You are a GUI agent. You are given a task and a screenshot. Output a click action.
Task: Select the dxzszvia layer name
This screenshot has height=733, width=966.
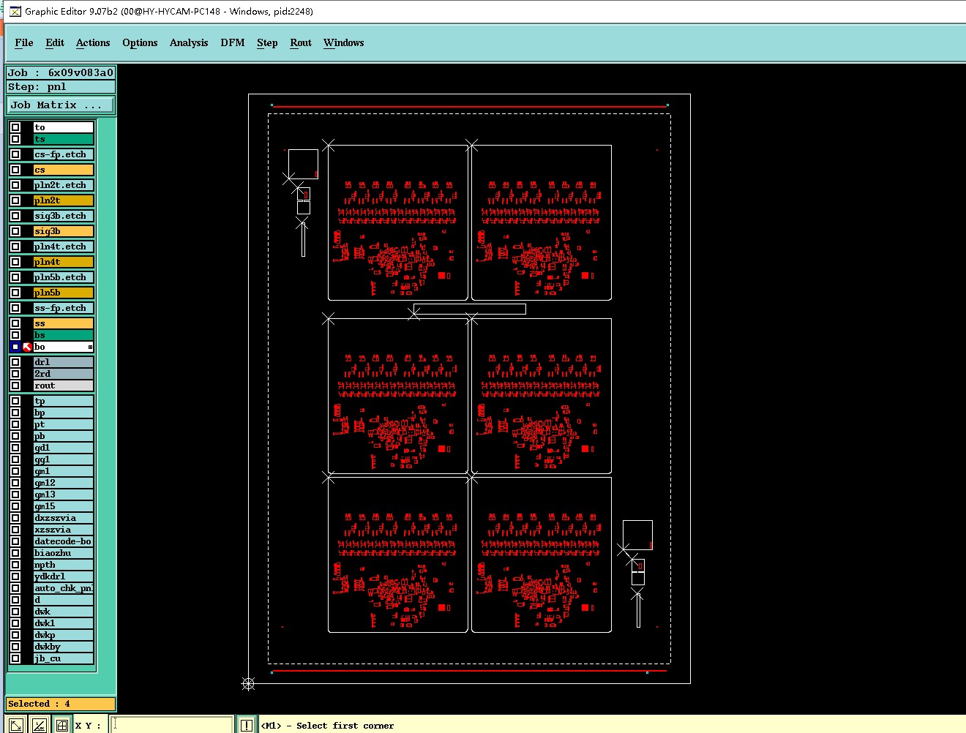[x=64, y=518]
